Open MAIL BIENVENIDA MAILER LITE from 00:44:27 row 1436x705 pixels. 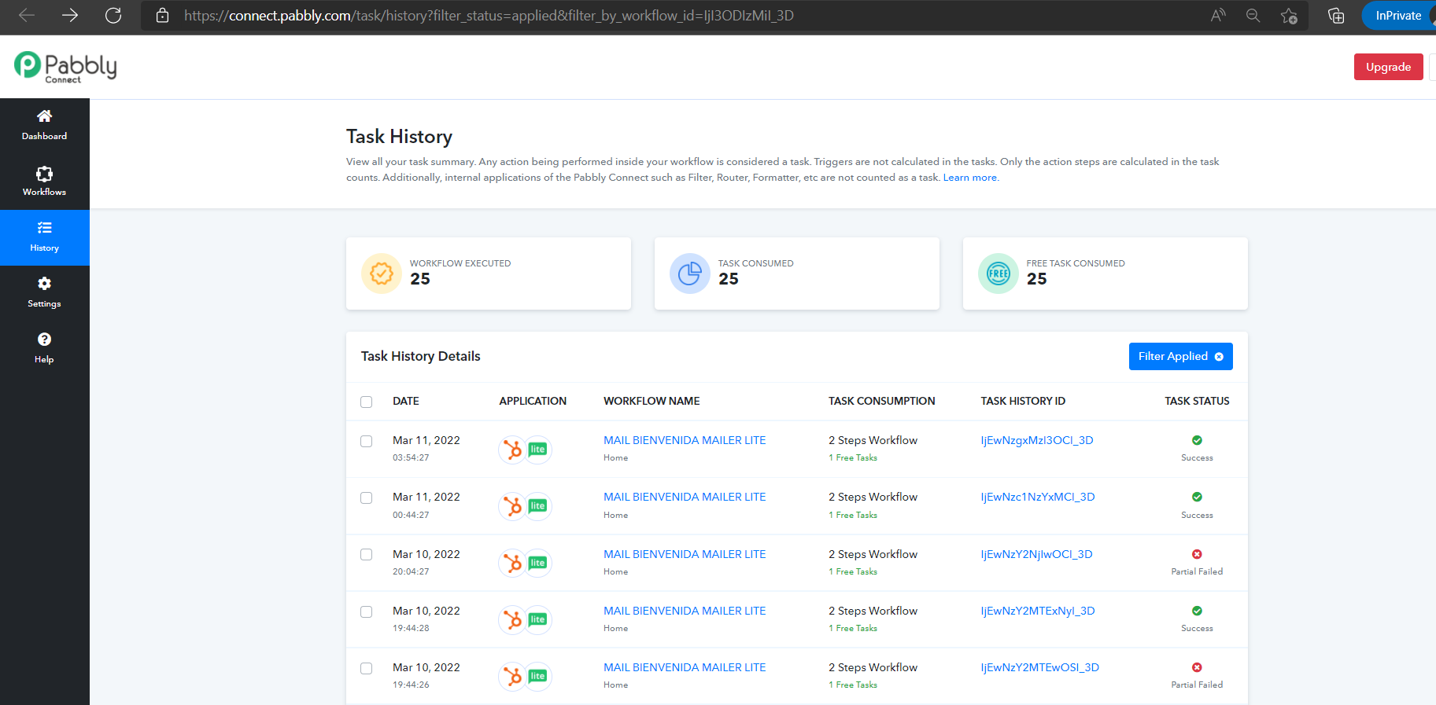(x=685, y=497)
